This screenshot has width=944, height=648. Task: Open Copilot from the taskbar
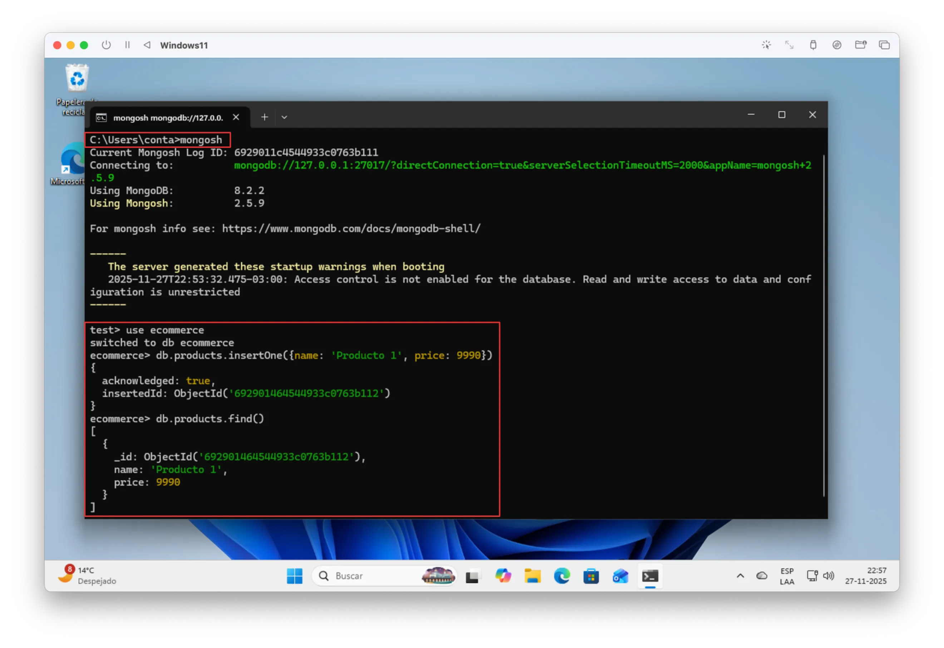click(503, 576)
